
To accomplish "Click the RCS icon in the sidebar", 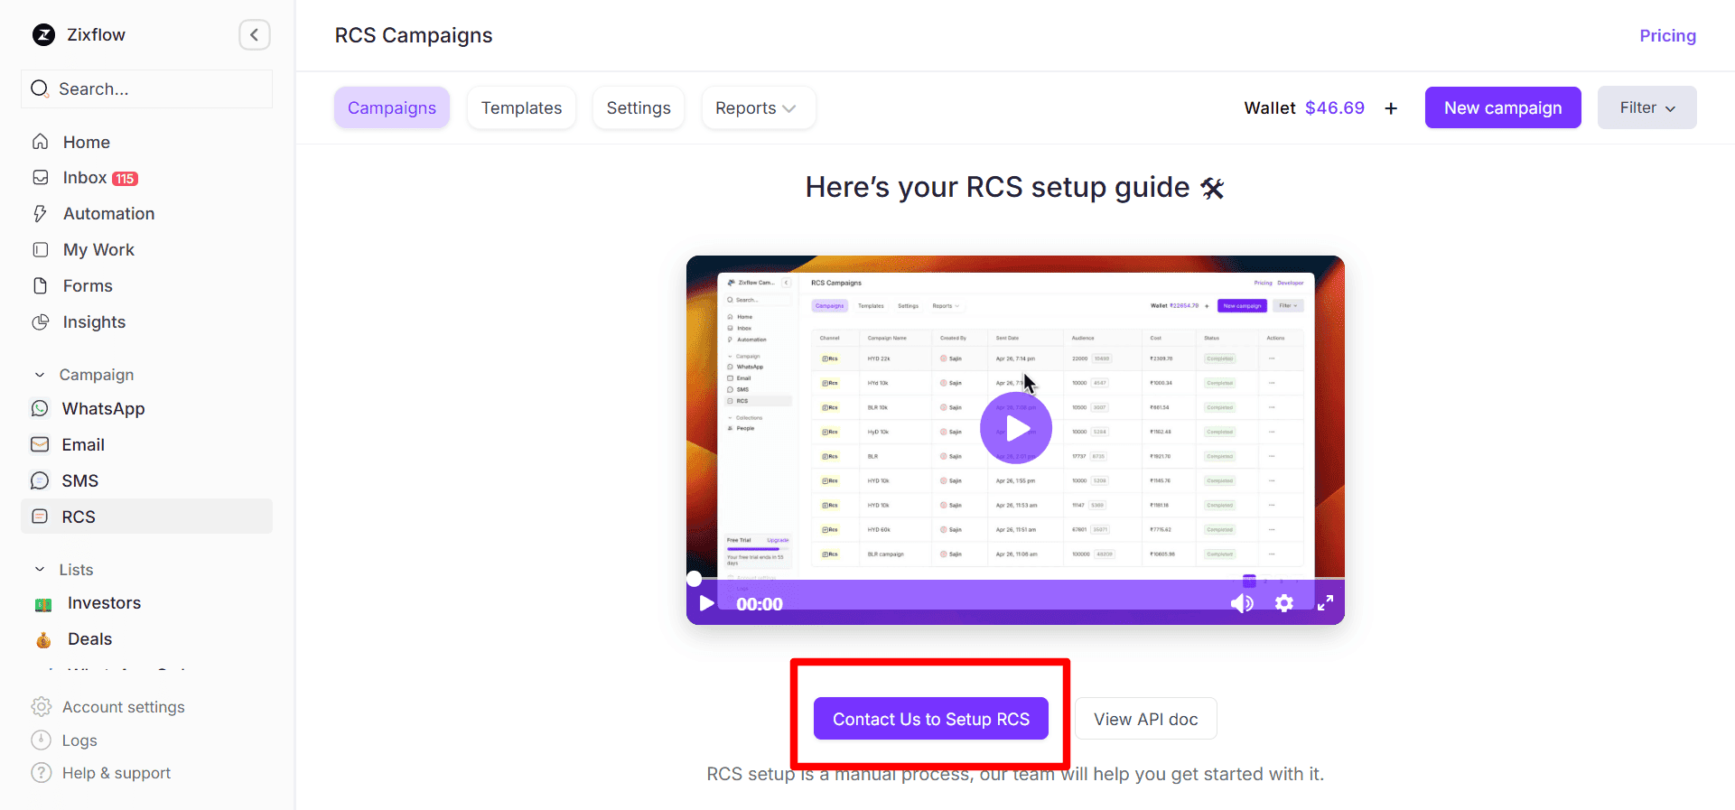I will (x=40, y=517).
